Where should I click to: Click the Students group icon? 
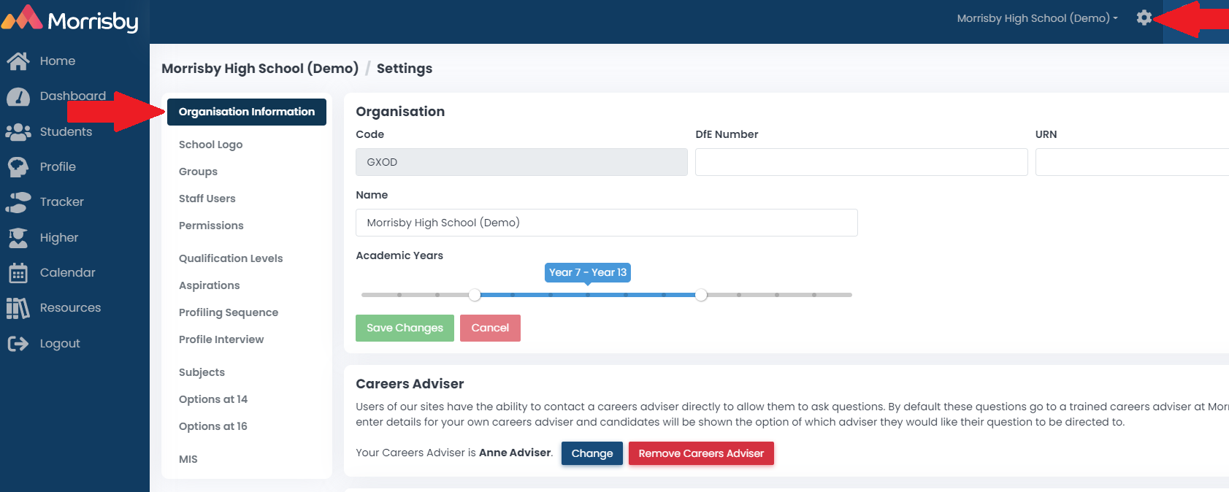coord(18,132)
